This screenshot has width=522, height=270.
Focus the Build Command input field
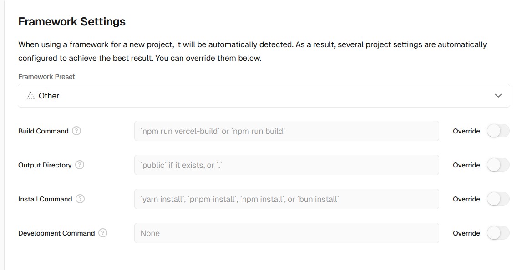[286, 131]
